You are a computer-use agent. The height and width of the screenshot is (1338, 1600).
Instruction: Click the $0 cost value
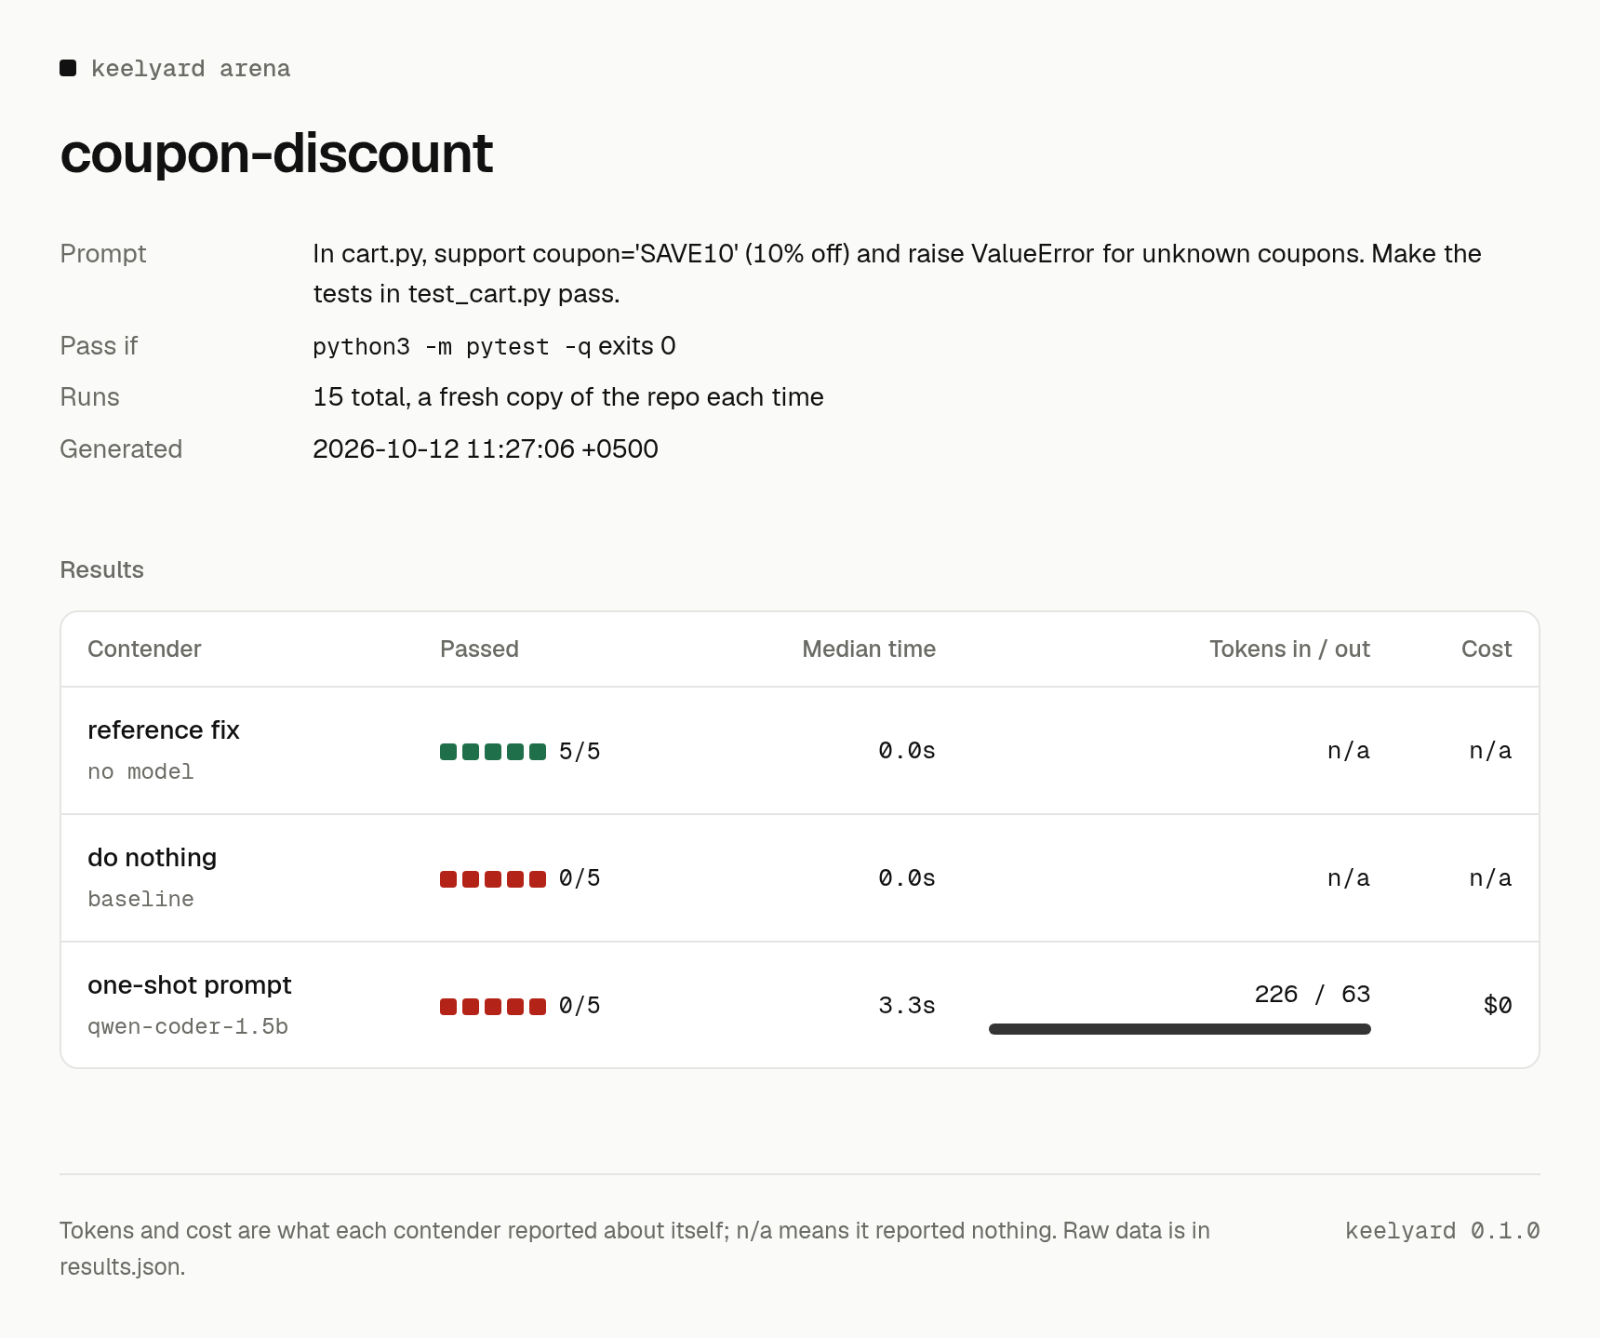[1498, 1006]
